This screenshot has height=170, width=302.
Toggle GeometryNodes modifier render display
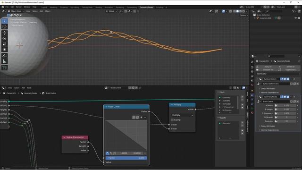pos(288,97)
